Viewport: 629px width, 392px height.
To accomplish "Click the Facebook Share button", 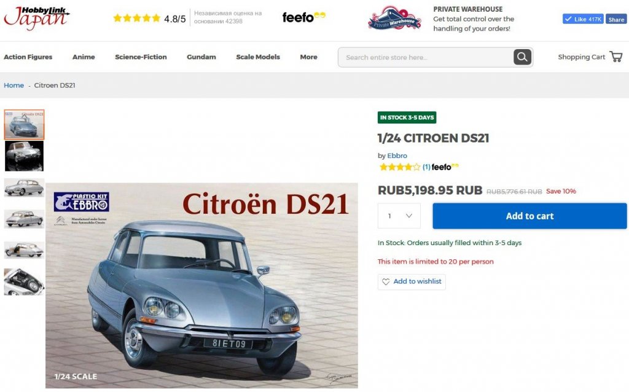I will coord(615,19).
